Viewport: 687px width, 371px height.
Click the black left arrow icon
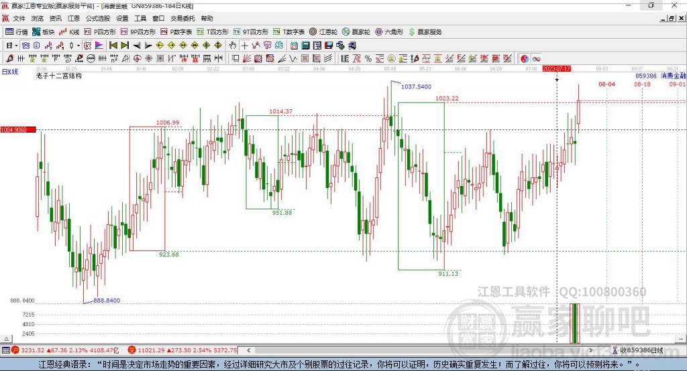coord(137,46)
